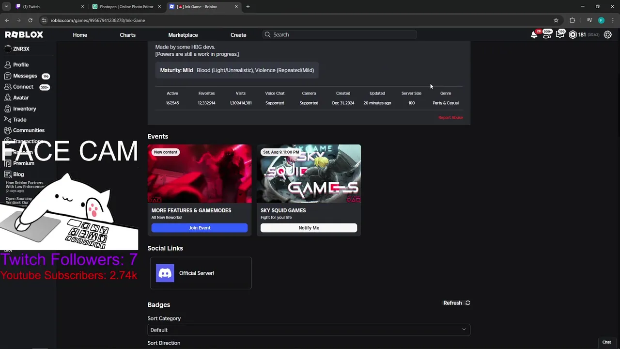Click the refresh arrows icon beside Badges
Image resolution: width=620 pixels, height=349 pixels.
click(x=468, y=303)
